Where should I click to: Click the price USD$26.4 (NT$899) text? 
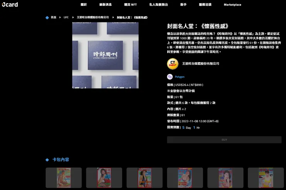185,85
